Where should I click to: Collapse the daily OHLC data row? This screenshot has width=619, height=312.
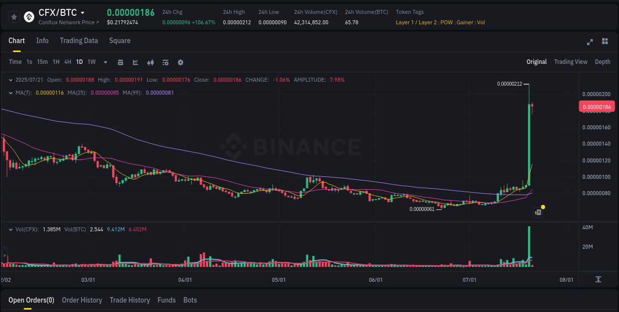pos(10,79)
